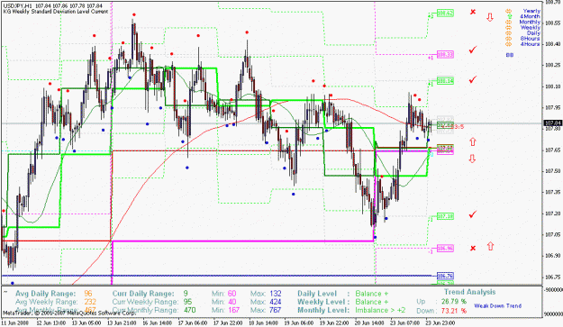Click the red checkmark beside 108.14 label
This screenshot has width=563, height=327.
coord(473,79)
